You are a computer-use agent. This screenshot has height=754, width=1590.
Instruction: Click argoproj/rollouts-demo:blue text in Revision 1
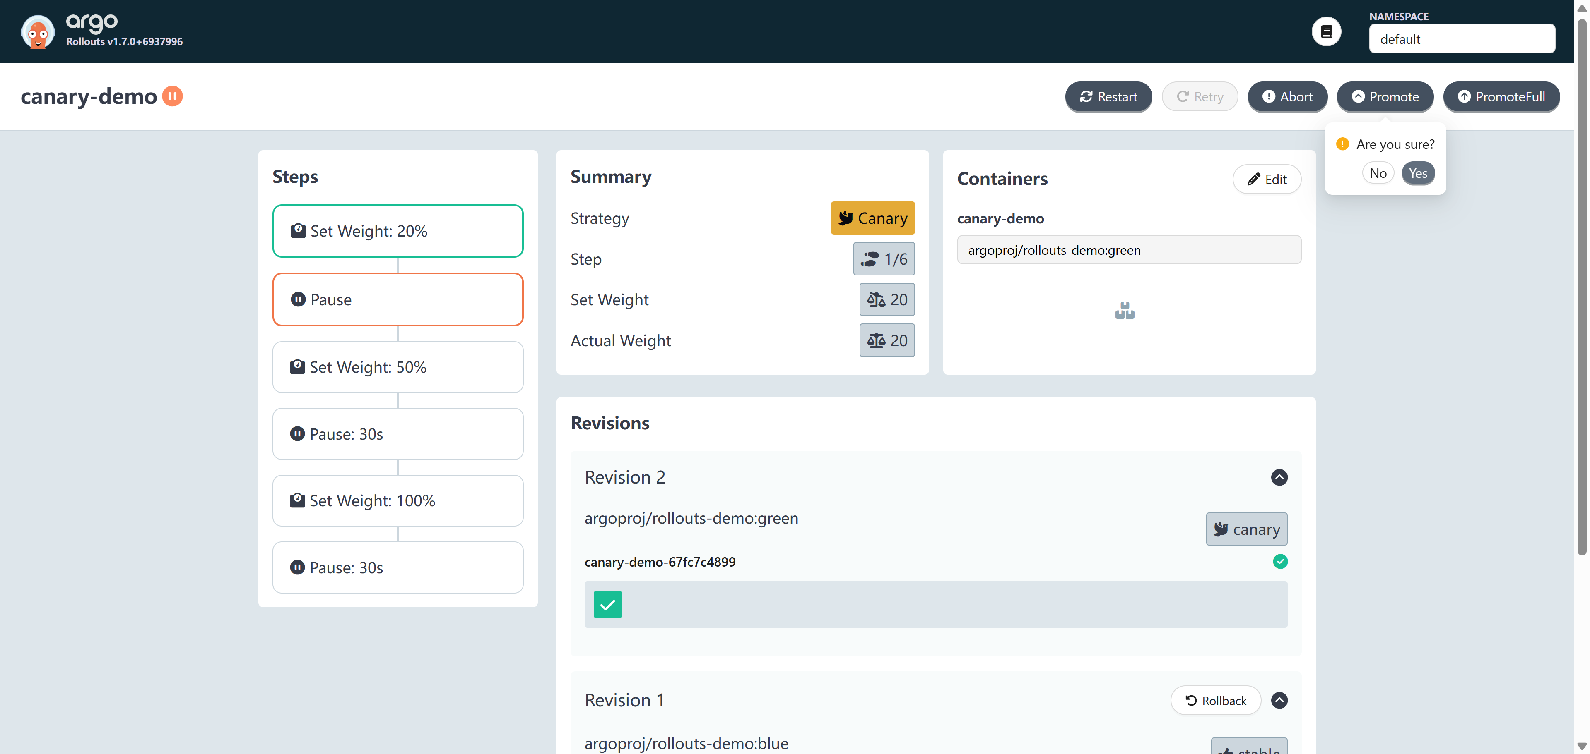click(687, 744)
